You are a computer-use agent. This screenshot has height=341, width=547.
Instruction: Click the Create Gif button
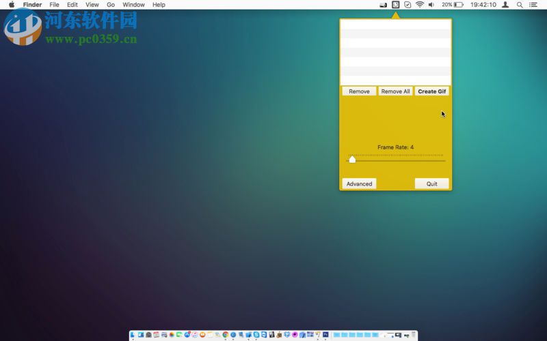(x=432, y=91)
